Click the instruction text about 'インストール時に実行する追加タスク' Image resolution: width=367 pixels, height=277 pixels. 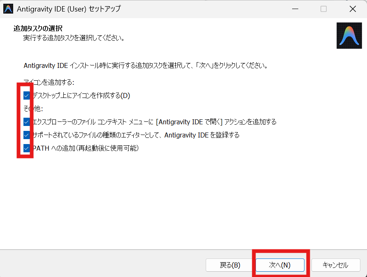[146, 65]
